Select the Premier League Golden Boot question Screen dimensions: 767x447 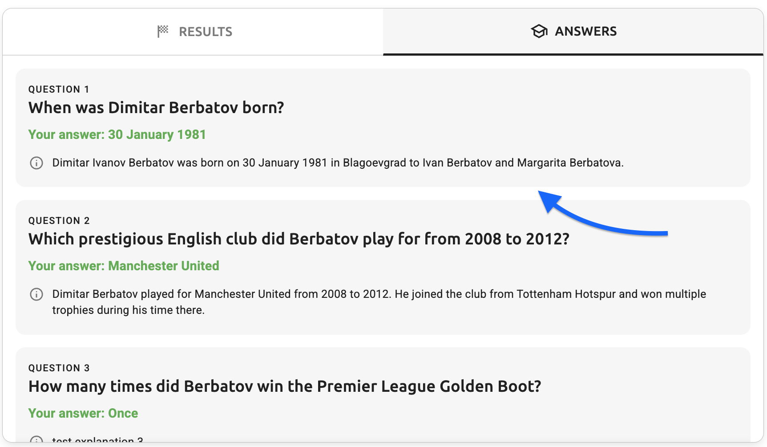(x=285, y=386)
